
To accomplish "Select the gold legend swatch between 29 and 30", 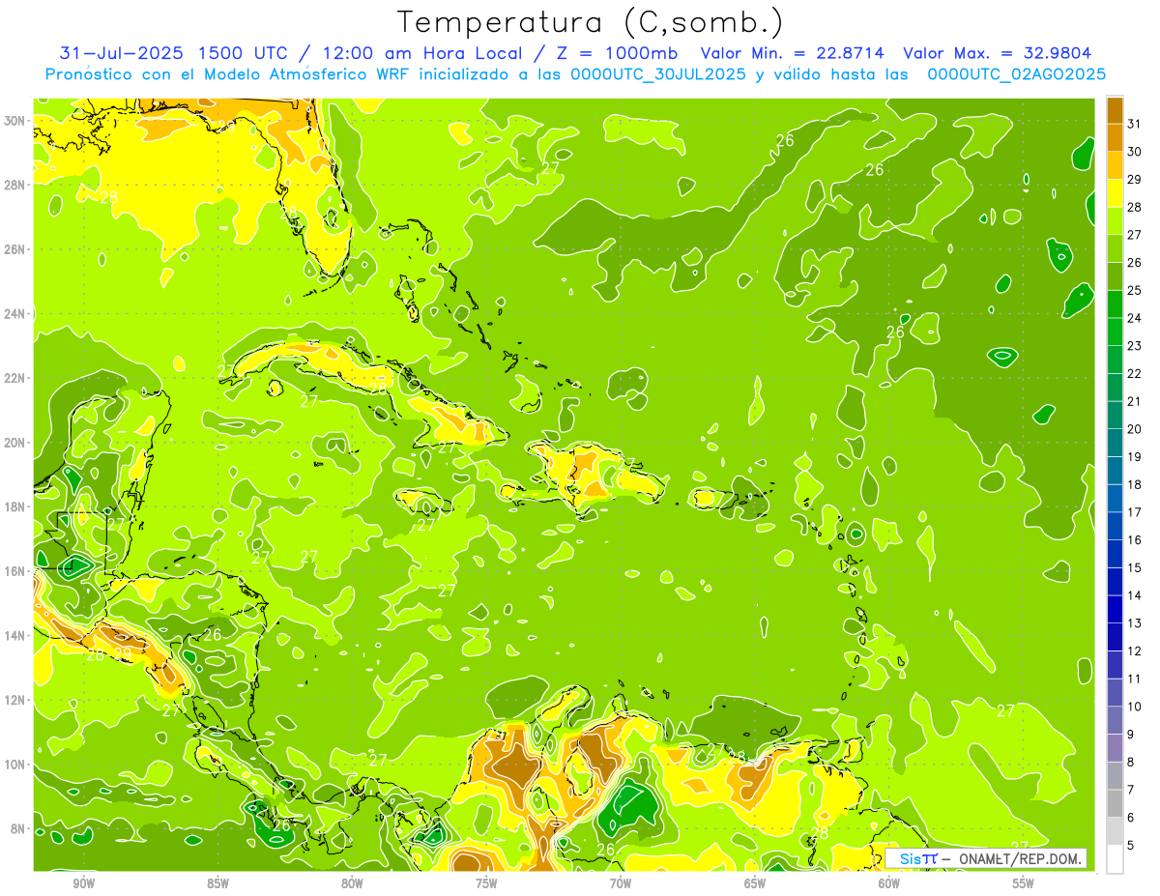I will click(1115, 165).
